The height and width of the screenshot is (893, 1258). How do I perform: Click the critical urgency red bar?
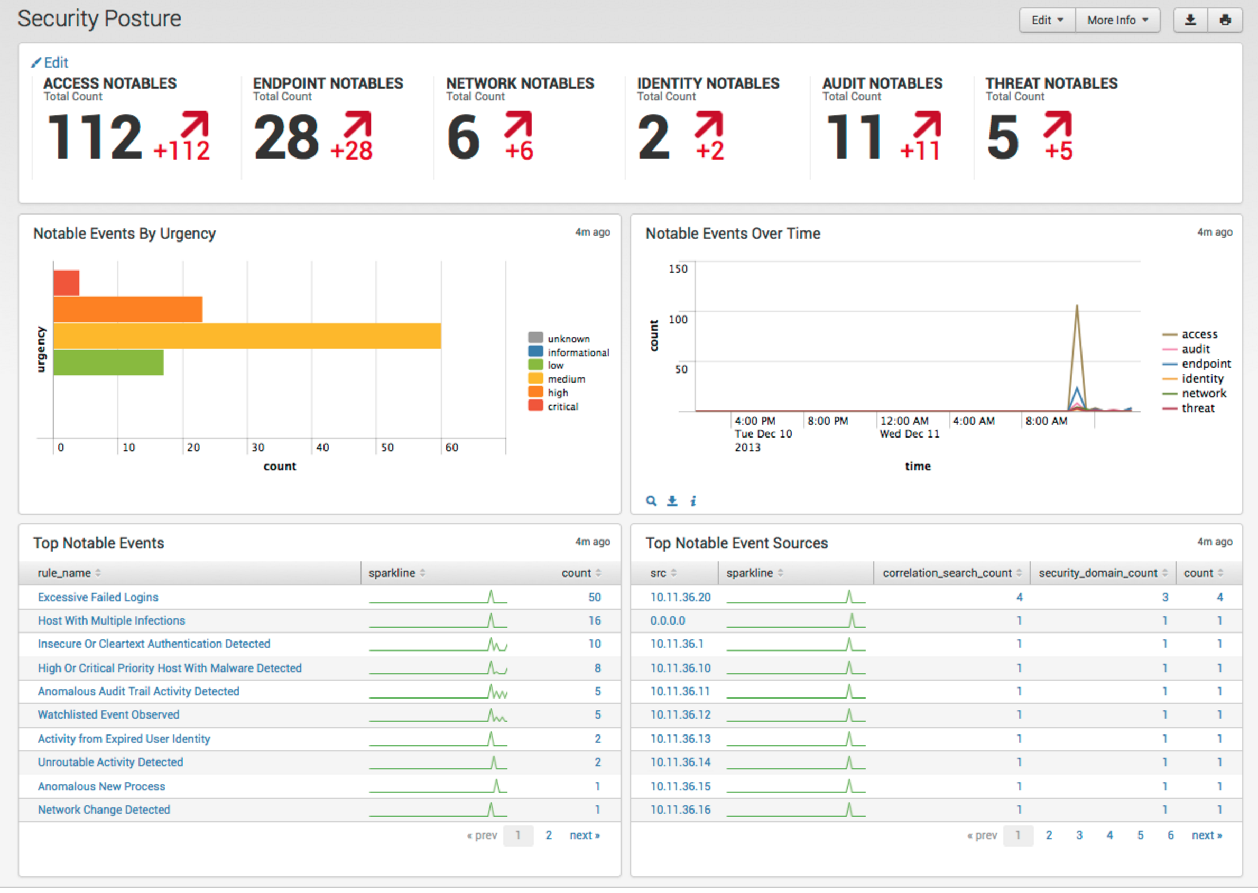pyautogui.click(x=67, y=283)
